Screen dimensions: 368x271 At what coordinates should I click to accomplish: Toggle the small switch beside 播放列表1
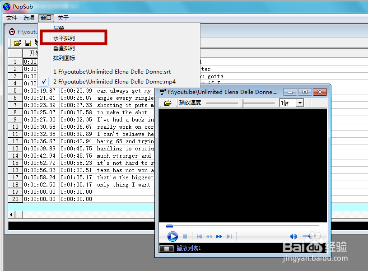coord(167,248)
